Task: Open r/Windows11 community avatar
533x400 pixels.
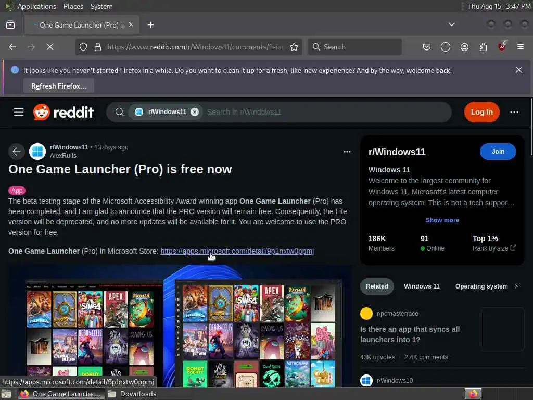Action: [x=37, y=152]
